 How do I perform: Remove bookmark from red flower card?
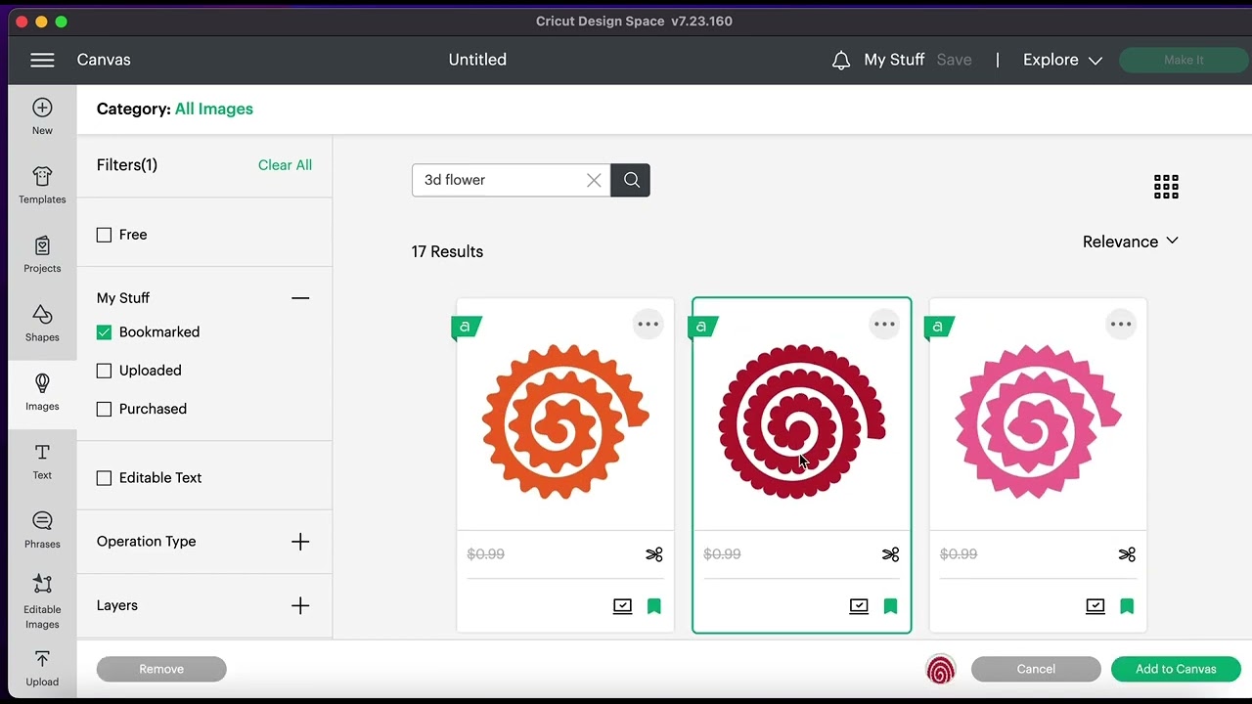(x=890, y=606)
